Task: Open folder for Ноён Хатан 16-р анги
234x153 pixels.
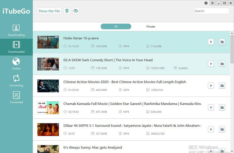Action: [x=222, y=42]
